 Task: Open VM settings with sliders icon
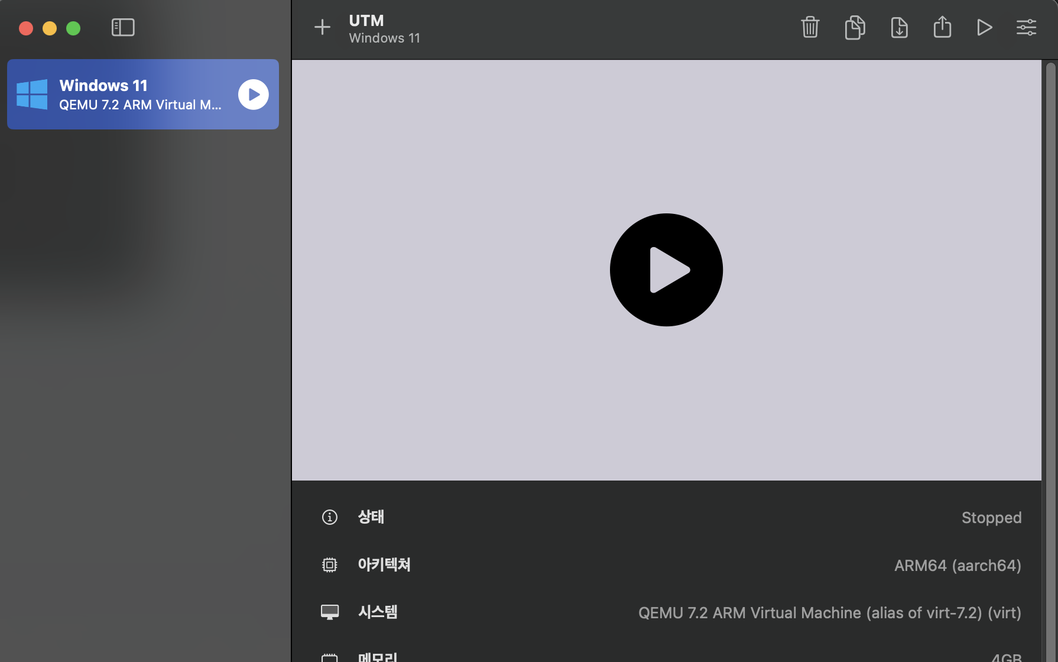(1026, 27)
